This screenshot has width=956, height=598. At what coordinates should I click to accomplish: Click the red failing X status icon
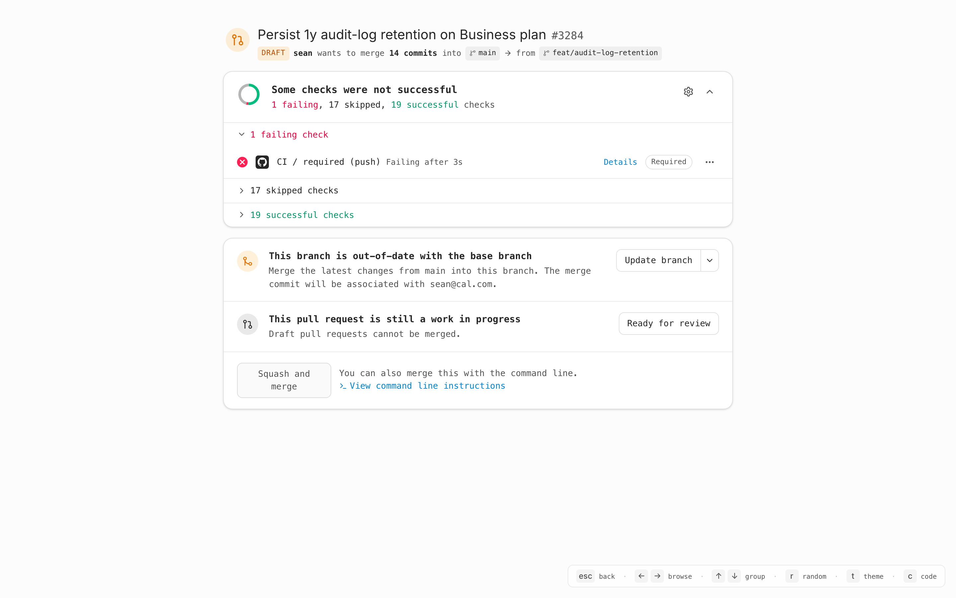242,162
